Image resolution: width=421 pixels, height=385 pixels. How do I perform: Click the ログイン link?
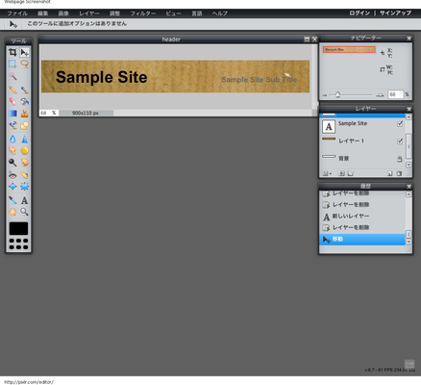pos(359,13)
